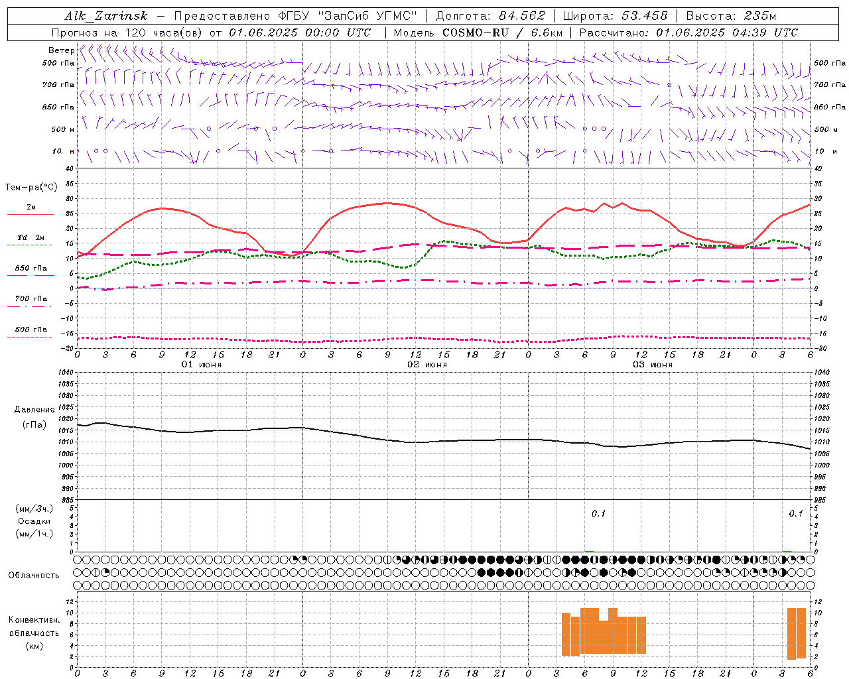This screenshot has width=849, height=679.
Task: Click date label 02 июня
Action: point(427,365)
